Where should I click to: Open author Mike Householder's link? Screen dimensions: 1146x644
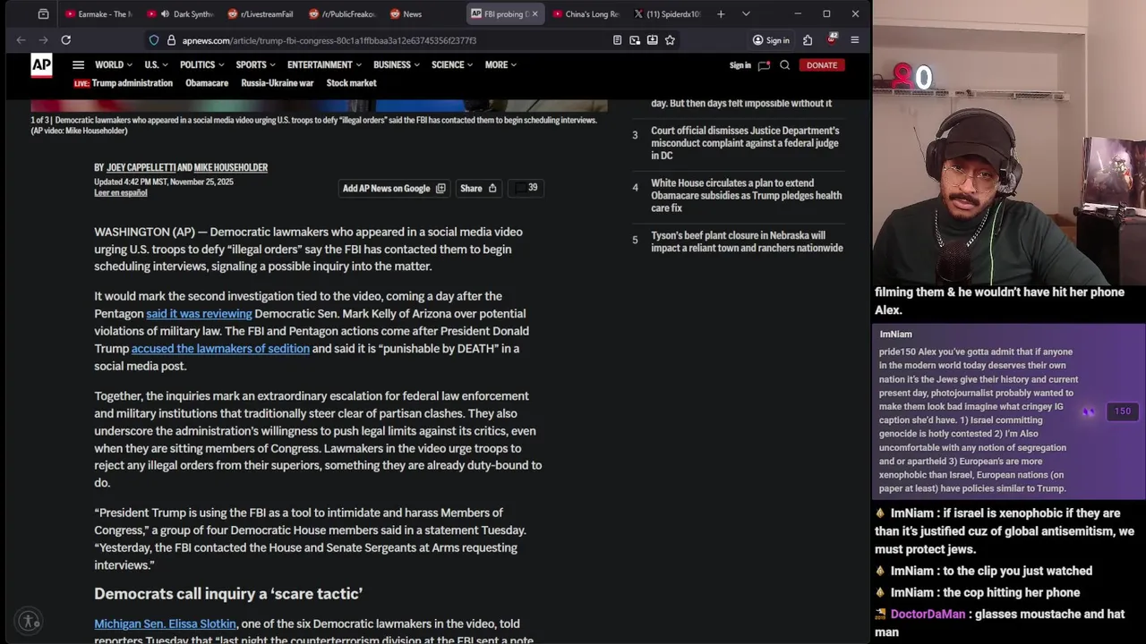click(x=231, y=167)
